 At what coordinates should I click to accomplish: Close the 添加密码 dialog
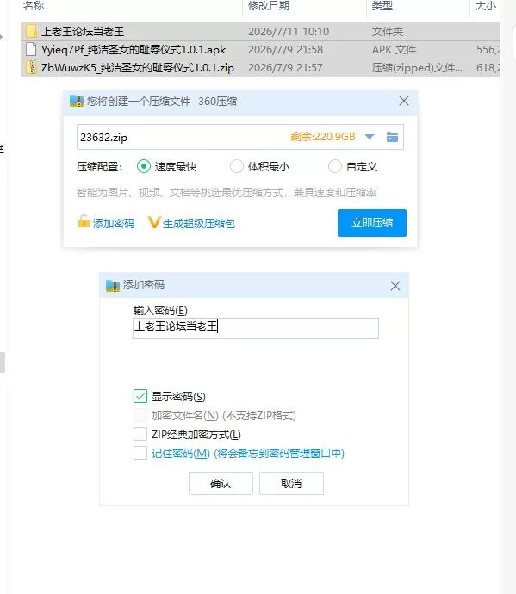pos(395,286)
